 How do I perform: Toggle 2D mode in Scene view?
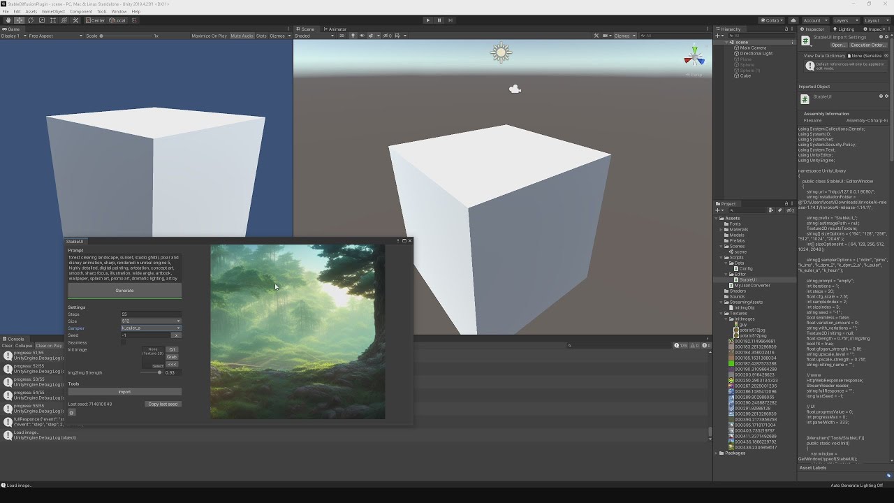[342, 36]
